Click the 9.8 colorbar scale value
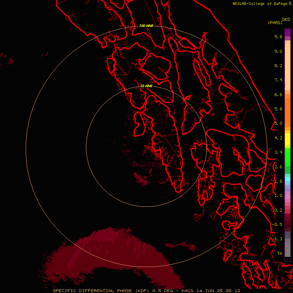The image size is (293, 293). point(278,36)
